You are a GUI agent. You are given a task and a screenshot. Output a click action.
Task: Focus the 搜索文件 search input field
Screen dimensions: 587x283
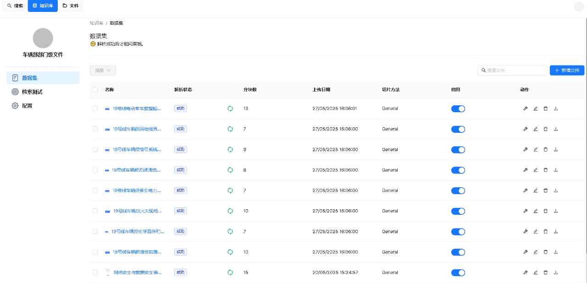[515, 71]
